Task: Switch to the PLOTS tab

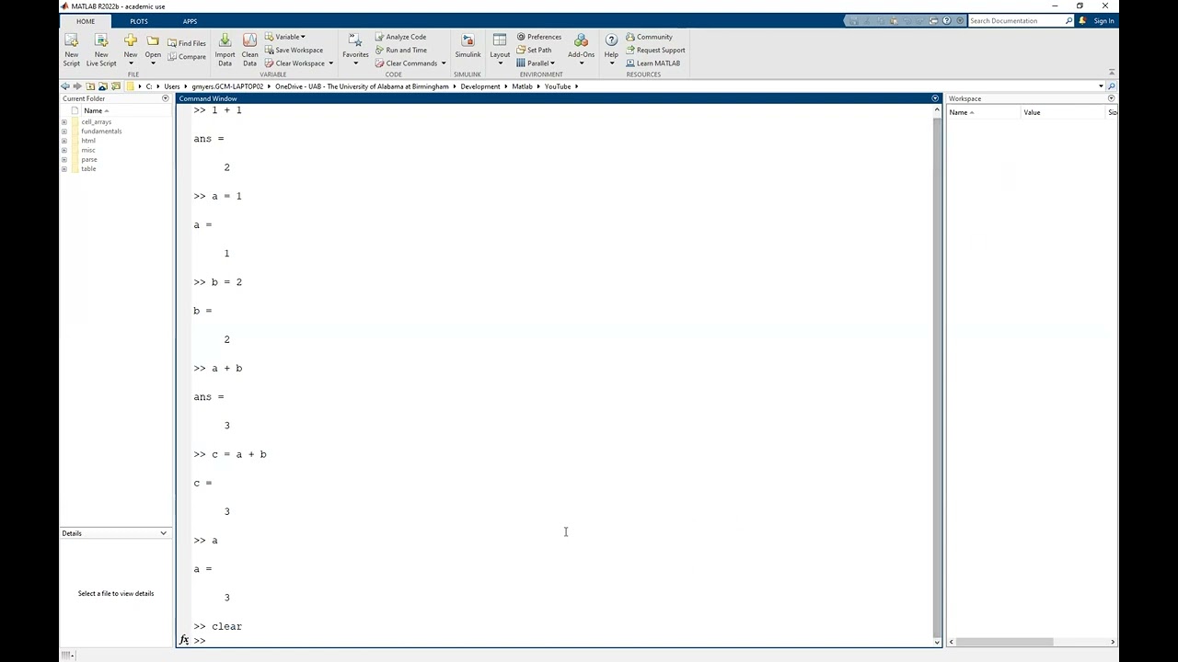Action: (138, 21)
